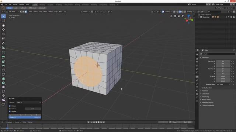
Task: Select the Bevel tool
Action: pos(3,66)
